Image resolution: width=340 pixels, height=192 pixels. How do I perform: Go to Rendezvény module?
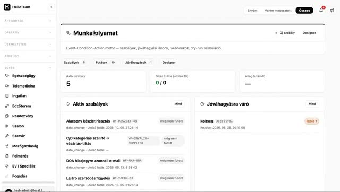pos(28,116)
